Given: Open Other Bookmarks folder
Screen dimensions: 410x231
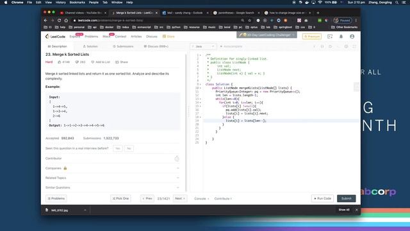Looking at the screenshot, I should pos(344,27).
